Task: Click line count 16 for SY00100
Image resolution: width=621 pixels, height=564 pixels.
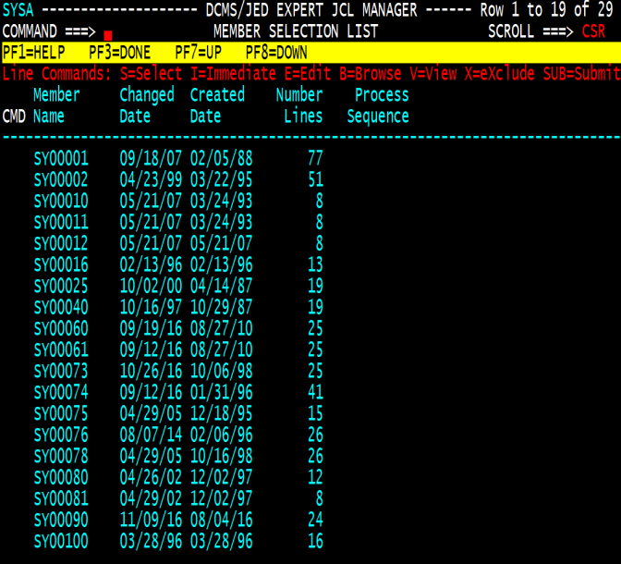Action: (x=316, y=542)
